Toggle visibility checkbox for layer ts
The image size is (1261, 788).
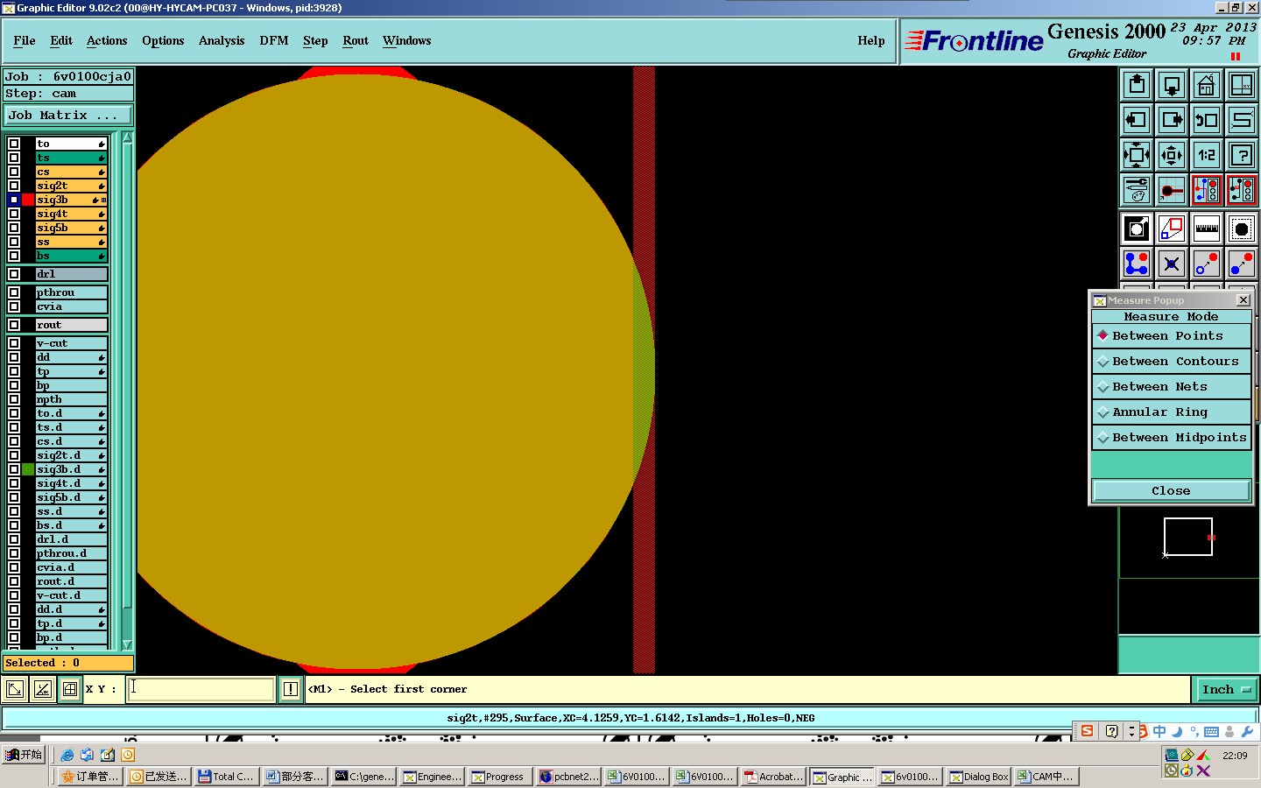(14, 158)
